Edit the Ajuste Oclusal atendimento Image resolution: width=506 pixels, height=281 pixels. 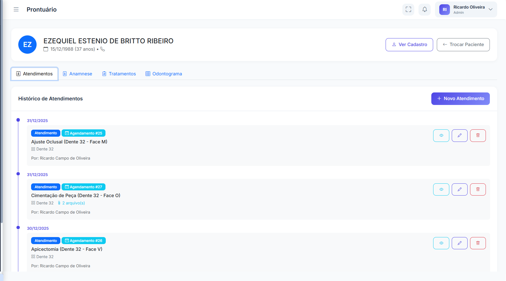(459, 135)
